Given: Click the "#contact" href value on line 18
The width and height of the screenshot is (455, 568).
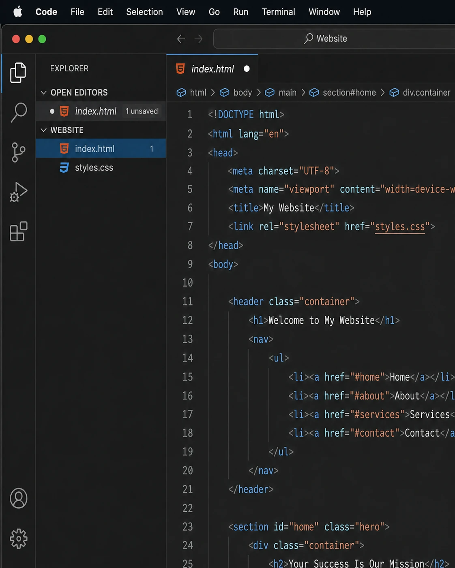Looking at the screenshot, I should click(x=374, y=433).
